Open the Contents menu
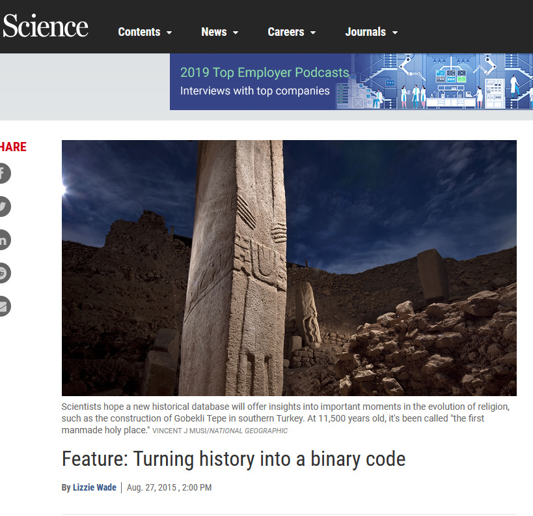The height and width of the screenshot is (516, 533). [x=145, y=32]
